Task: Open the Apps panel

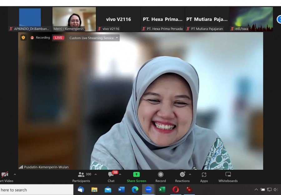Action: click(204, 177)
